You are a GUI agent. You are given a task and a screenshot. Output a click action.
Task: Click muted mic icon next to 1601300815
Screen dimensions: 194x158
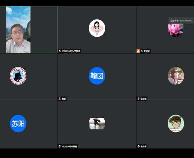pos(60,146)
